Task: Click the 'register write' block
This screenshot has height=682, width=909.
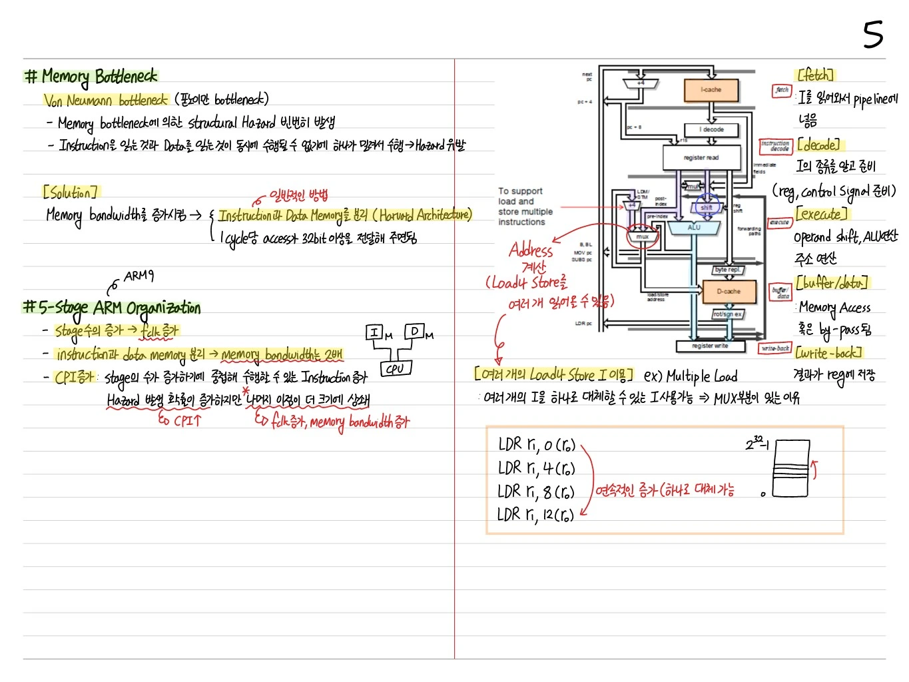Action: point(710,346)
